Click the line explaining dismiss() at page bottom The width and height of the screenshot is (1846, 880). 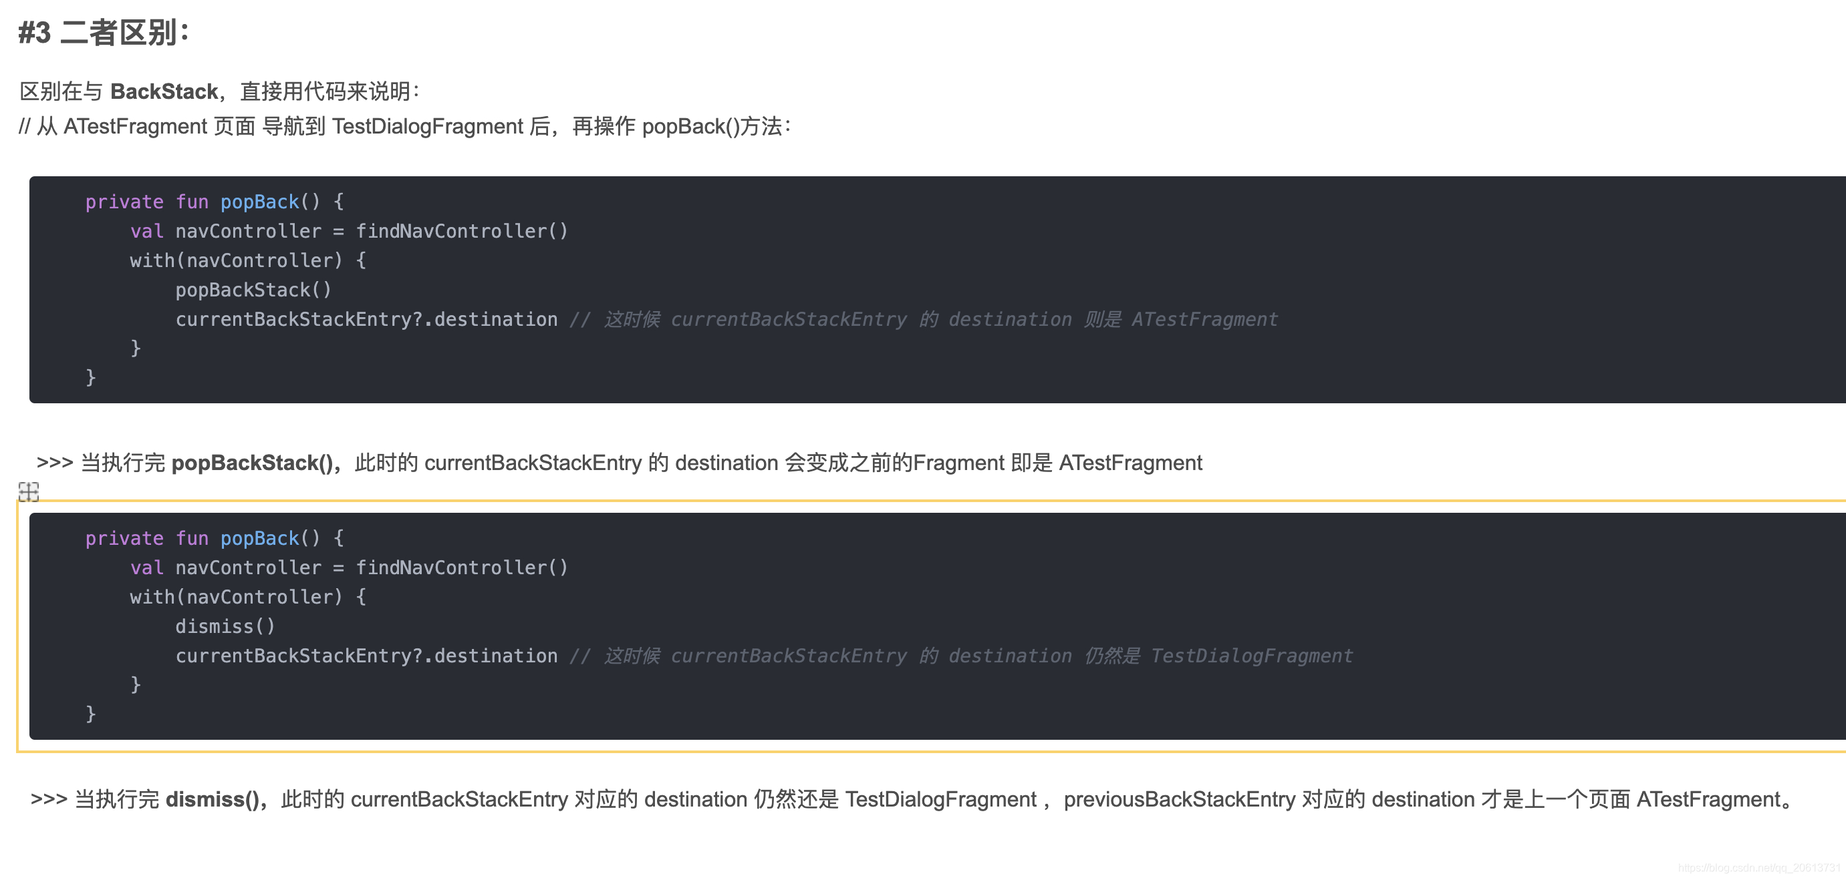(917, 799)
